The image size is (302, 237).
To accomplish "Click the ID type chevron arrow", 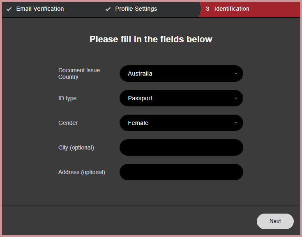I will tap(236, 98).
